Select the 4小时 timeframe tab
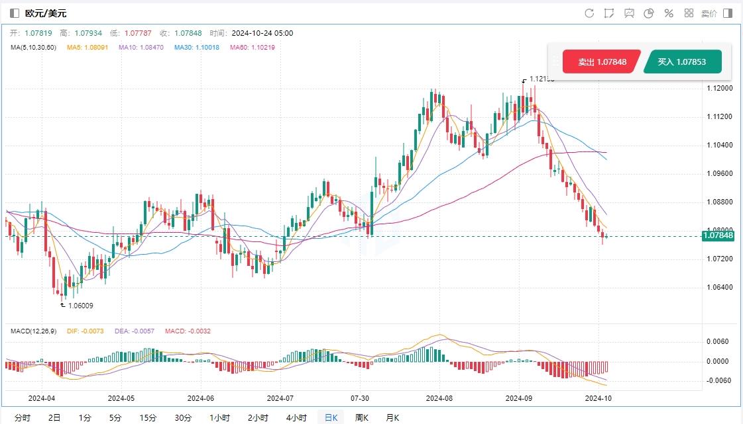The image size is (743, 424). 296,417
